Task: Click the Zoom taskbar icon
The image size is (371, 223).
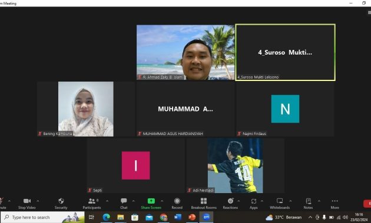Action: [x=206, y=217]
